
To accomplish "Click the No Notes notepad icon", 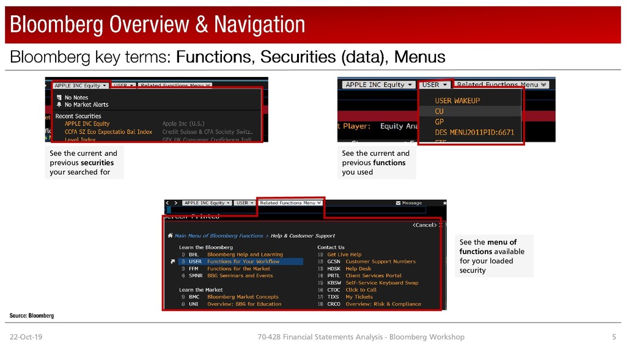I will point(59,97).
